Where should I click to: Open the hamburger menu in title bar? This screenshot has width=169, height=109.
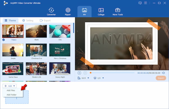(146, 3)
